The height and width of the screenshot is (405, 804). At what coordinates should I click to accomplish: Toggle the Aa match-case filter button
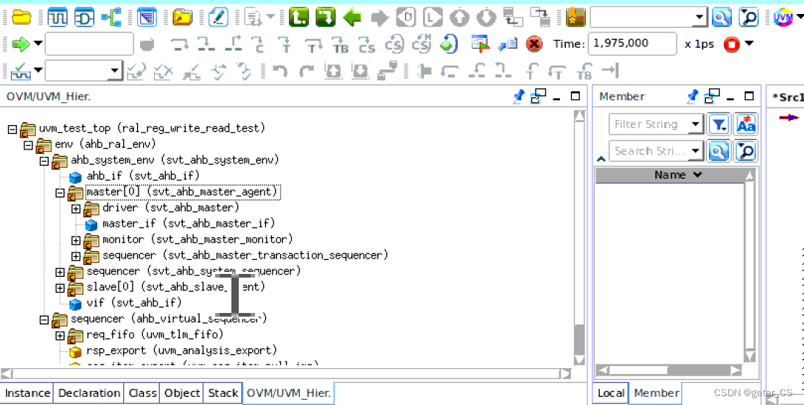coord(746,124)
